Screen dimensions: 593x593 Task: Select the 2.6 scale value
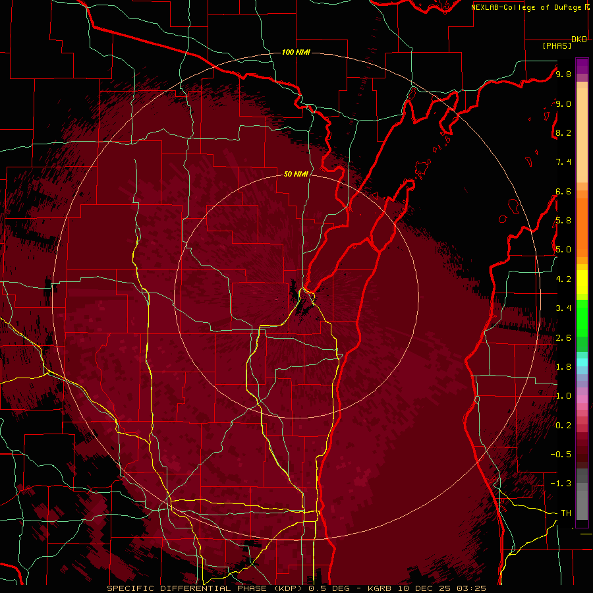coord(563,338)
